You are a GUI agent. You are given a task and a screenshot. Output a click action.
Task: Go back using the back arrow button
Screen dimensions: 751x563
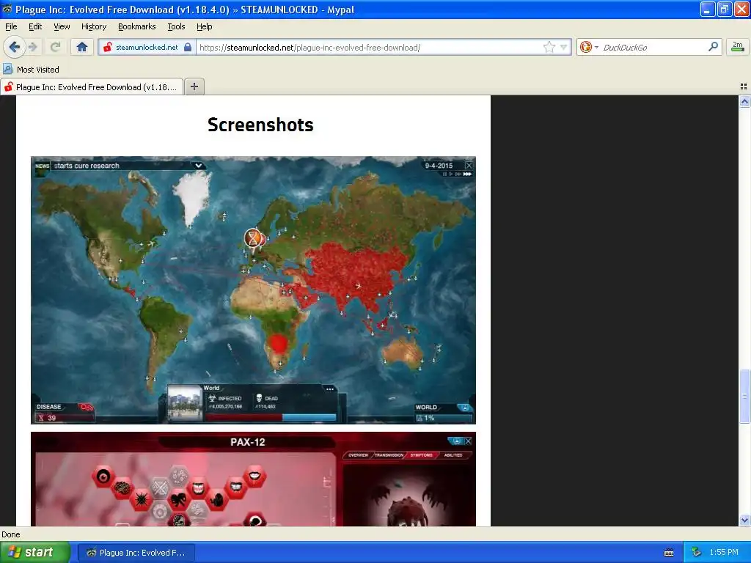[x=14, y=47]
